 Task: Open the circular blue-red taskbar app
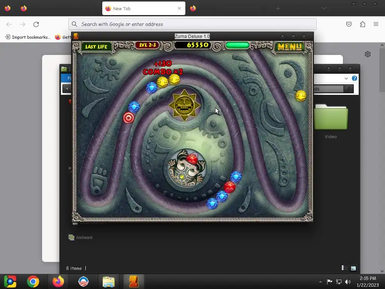(83, 281)
